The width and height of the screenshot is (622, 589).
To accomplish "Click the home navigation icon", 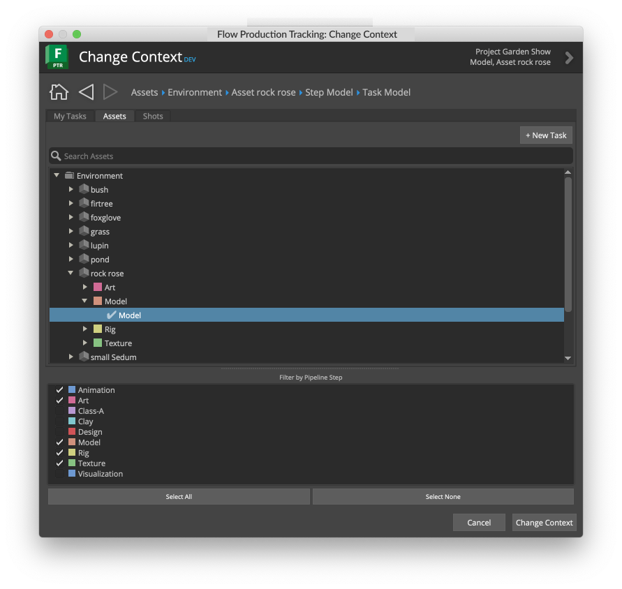I will click(59, 92).
